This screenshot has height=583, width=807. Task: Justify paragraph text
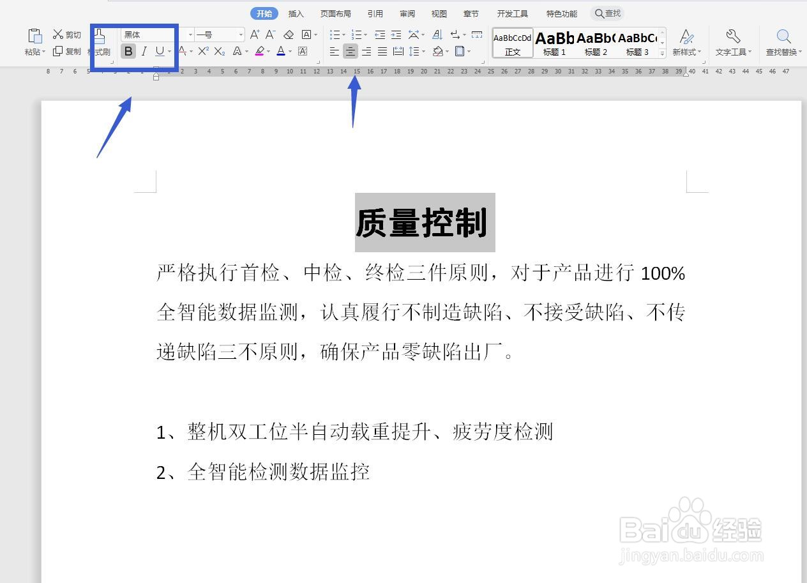tap(382, 51)
